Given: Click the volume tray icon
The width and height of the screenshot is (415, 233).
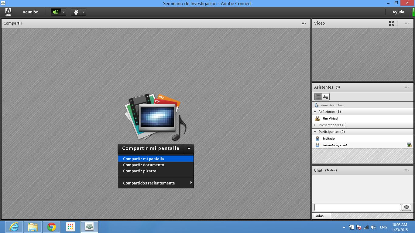Looking at the screenshot, I should 373,227.
